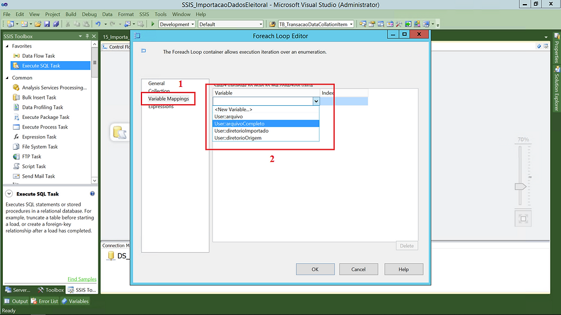Click the SSIS Toolbox scroll down arrow
This screenshot has height=315, width=561.
94,181
